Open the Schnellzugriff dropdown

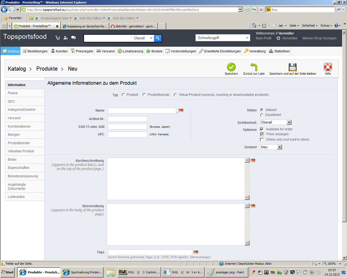[x=223, y=38]
